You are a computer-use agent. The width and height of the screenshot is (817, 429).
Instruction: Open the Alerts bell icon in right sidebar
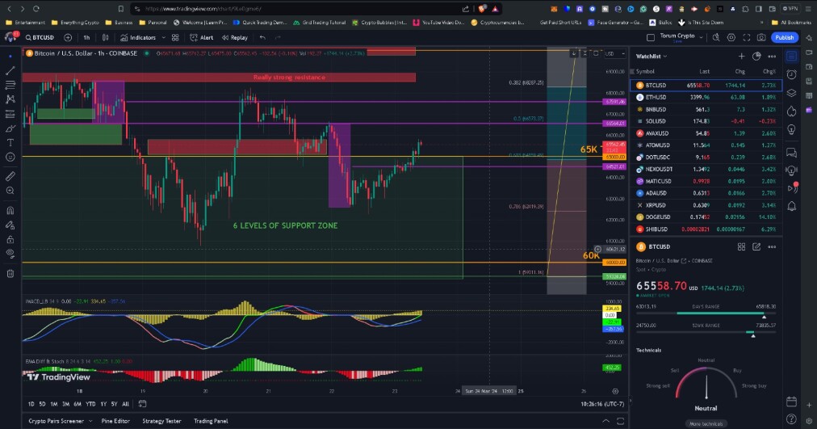tap(791, 206)
